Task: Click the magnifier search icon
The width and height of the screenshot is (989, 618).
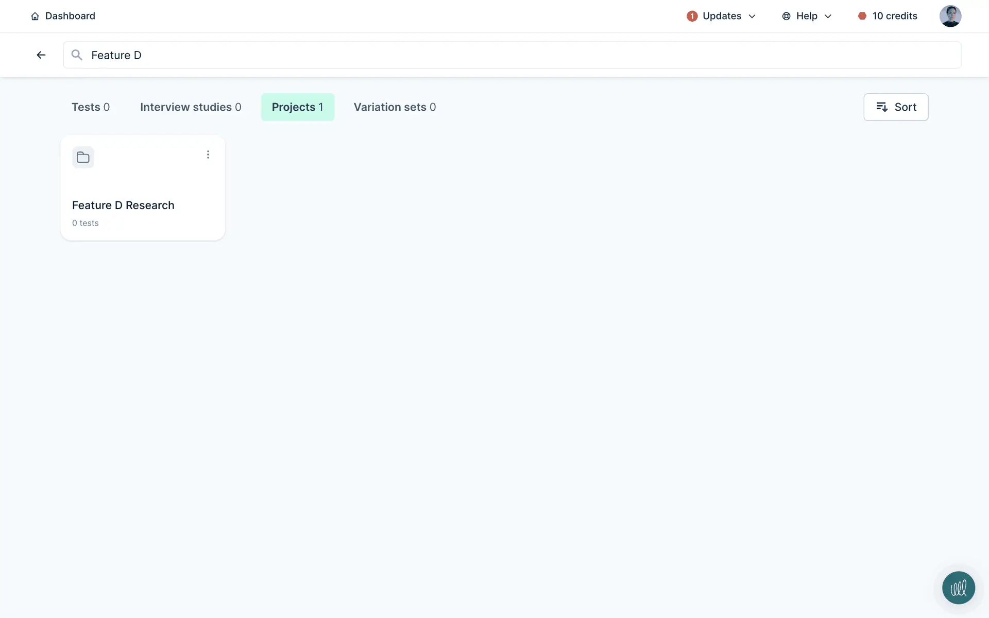Action: click(x=77, y=55)
